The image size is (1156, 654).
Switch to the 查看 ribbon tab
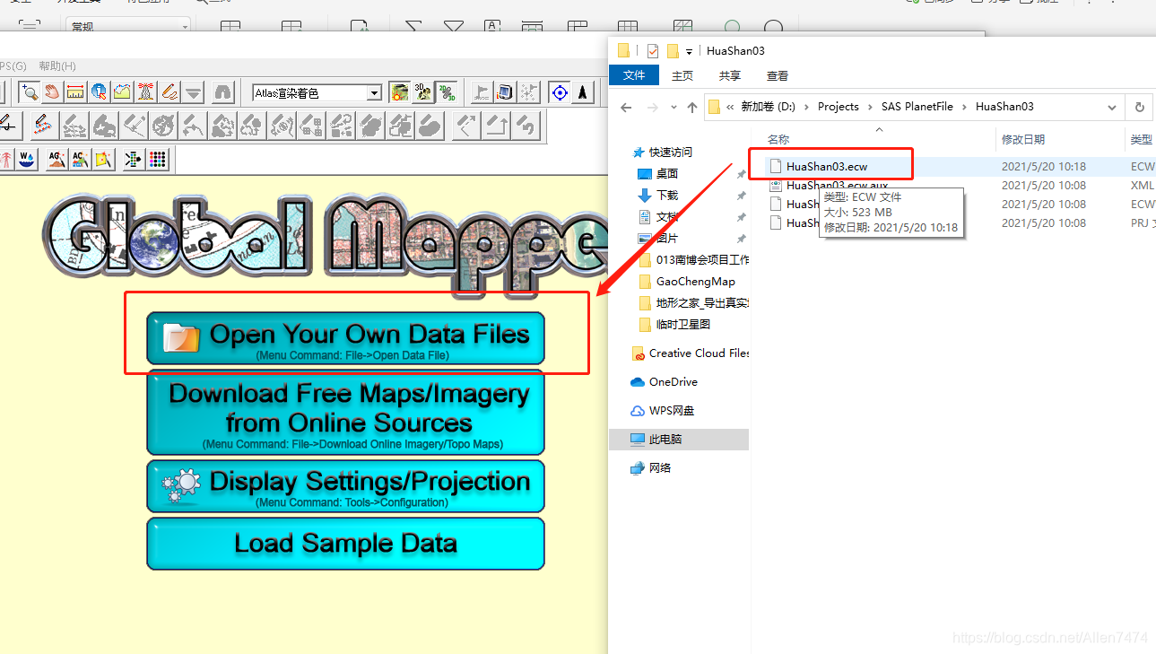778,76
